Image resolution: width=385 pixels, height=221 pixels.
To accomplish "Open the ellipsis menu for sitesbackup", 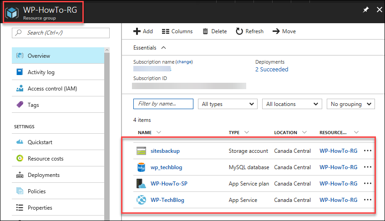I will (368, 151).
